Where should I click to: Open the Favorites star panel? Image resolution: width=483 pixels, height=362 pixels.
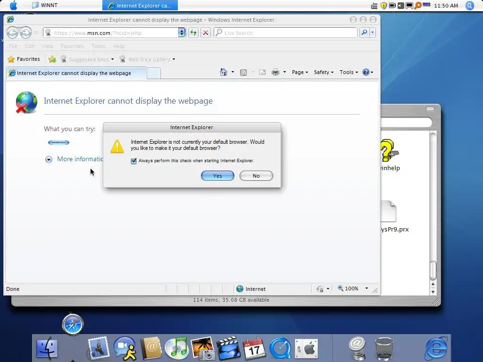coord(24,59)
